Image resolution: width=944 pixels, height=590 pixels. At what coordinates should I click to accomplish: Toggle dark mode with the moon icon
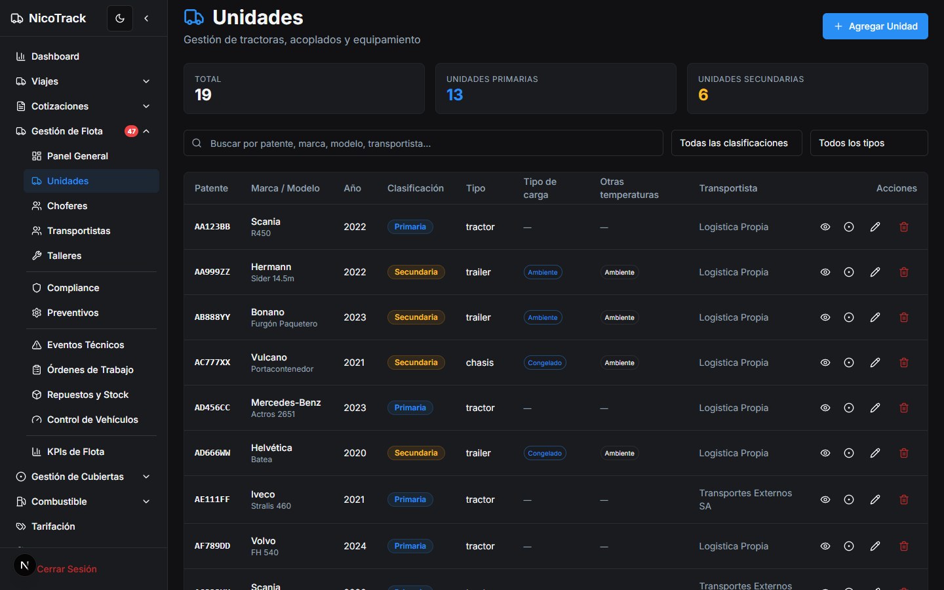tap(120, 18)
